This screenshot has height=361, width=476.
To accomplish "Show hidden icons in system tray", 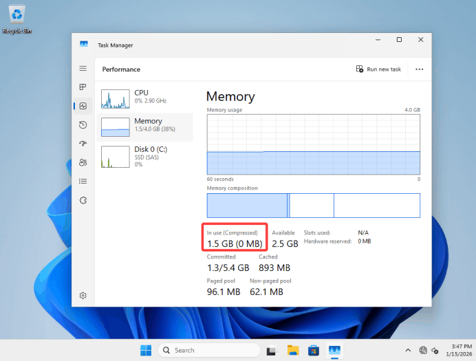I will point(408,350).
